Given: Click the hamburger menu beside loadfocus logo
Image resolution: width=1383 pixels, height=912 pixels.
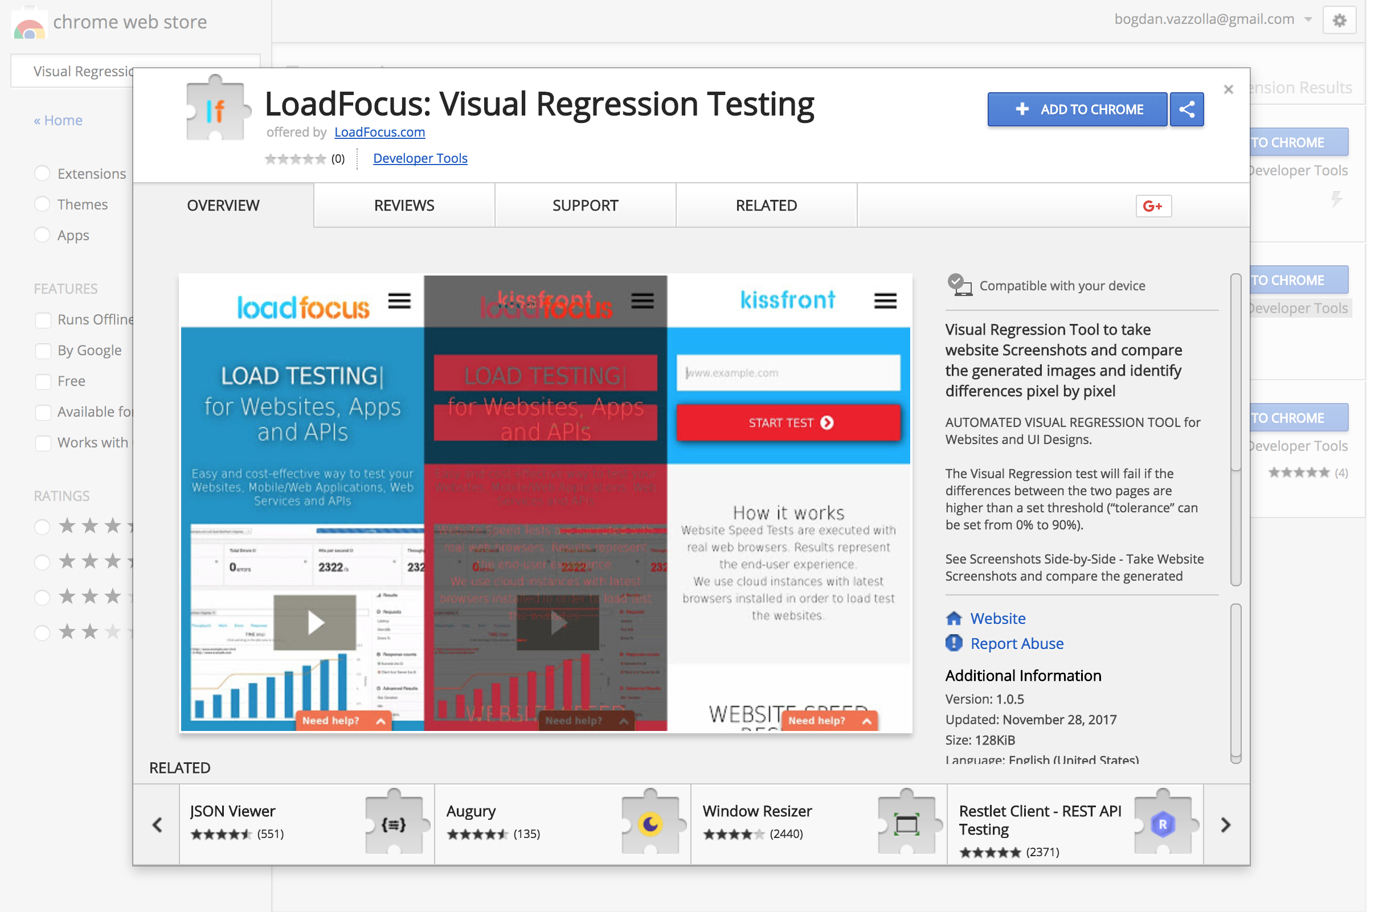Looking at the screenshot, I should tap(400, 301).
